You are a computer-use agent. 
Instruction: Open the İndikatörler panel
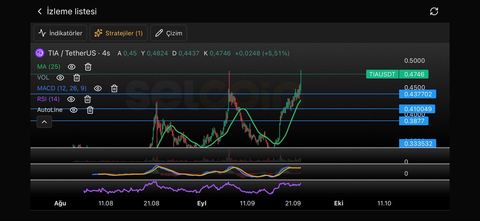click(x=60, y=33)
